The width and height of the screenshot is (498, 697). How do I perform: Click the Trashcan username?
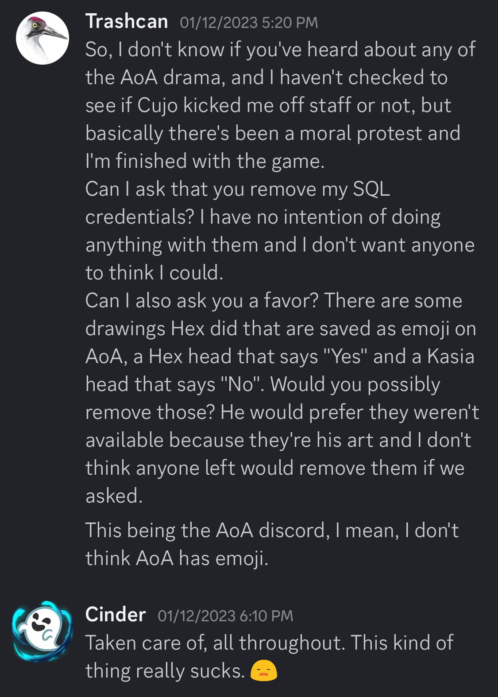(x=127, y=21)
